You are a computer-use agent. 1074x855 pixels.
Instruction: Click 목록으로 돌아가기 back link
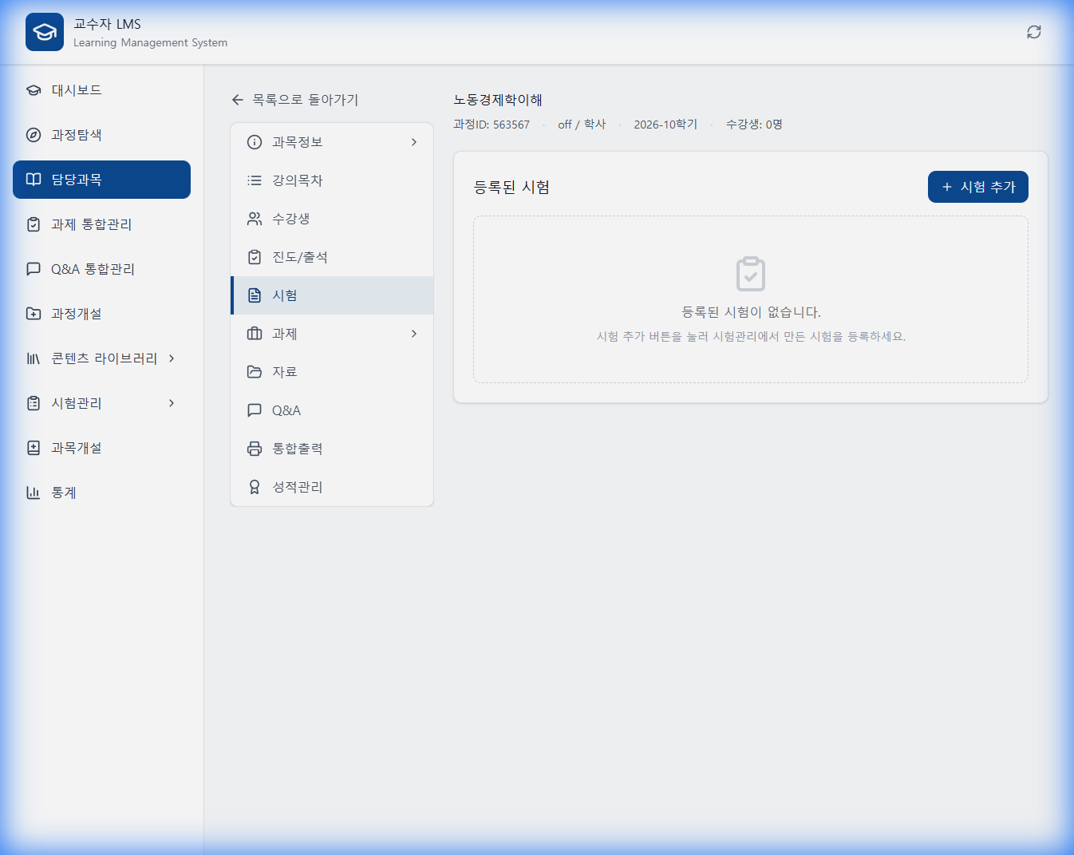297,100
